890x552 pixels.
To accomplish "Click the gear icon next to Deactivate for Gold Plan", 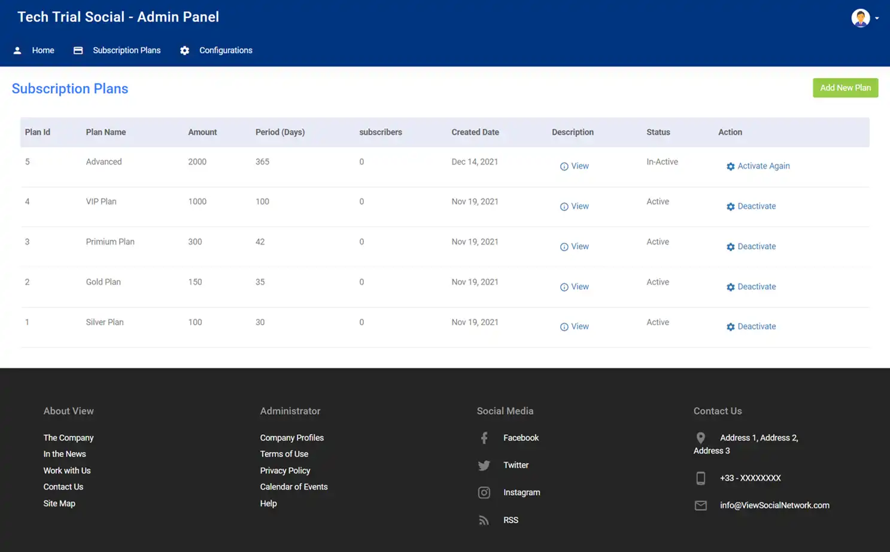I will [x=731, y=286].
